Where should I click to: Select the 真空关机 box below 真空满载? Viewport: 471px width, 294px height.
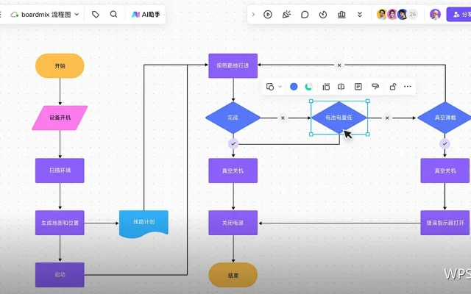coord(445,171)
